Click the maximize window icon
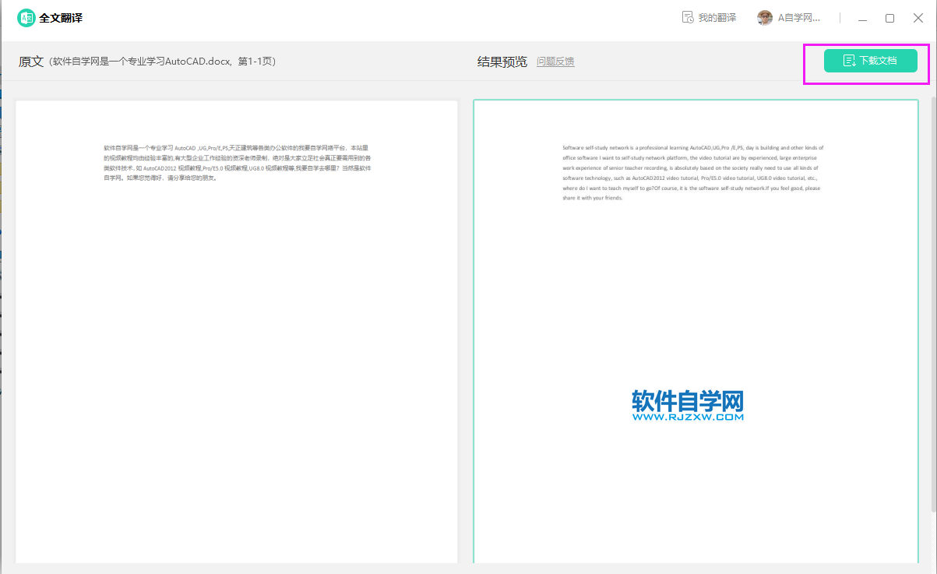This screenshot has height=574, width=937. (x=889, y=17)
